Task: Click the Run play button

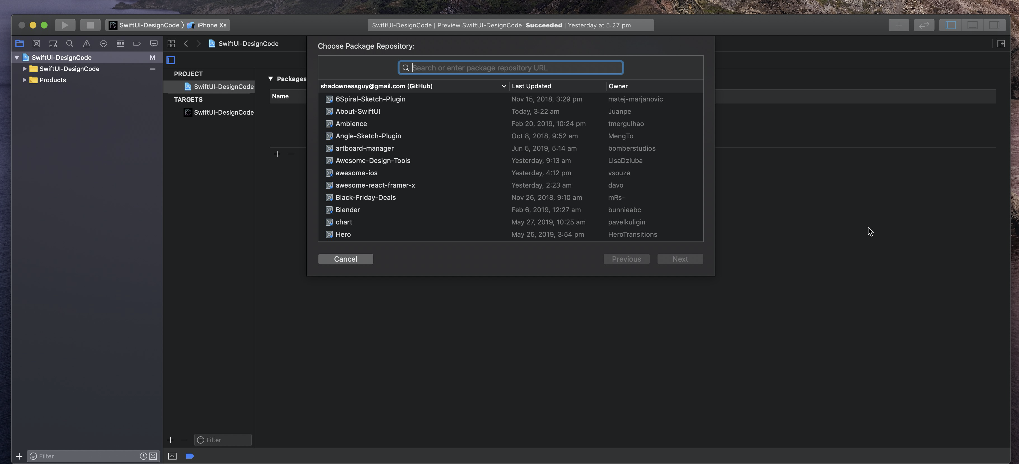Action: (x=65, y=25)
